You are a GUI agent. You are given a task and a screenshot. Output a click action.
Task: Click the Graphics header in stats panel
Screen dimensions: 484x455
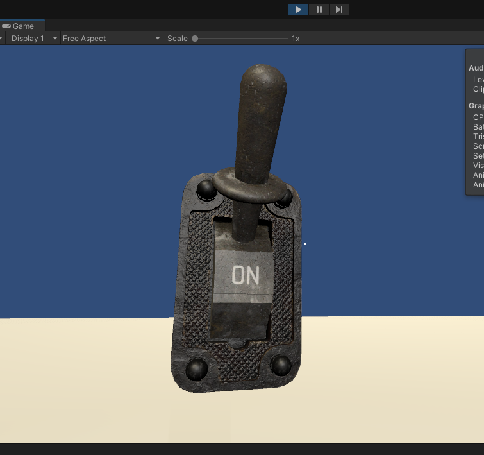476,106
